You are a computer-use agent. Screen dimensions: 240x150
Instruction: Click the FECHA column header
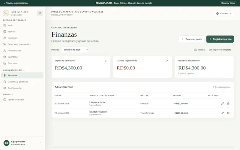58,95
